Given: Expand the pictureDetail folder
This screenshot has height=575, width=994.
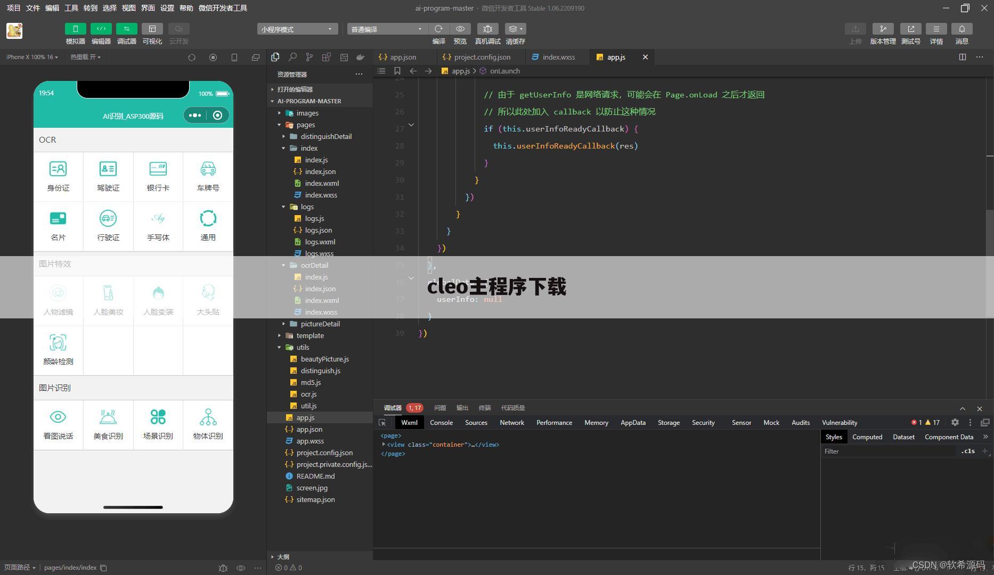Looking at the screenshot, I should point(320,324).
